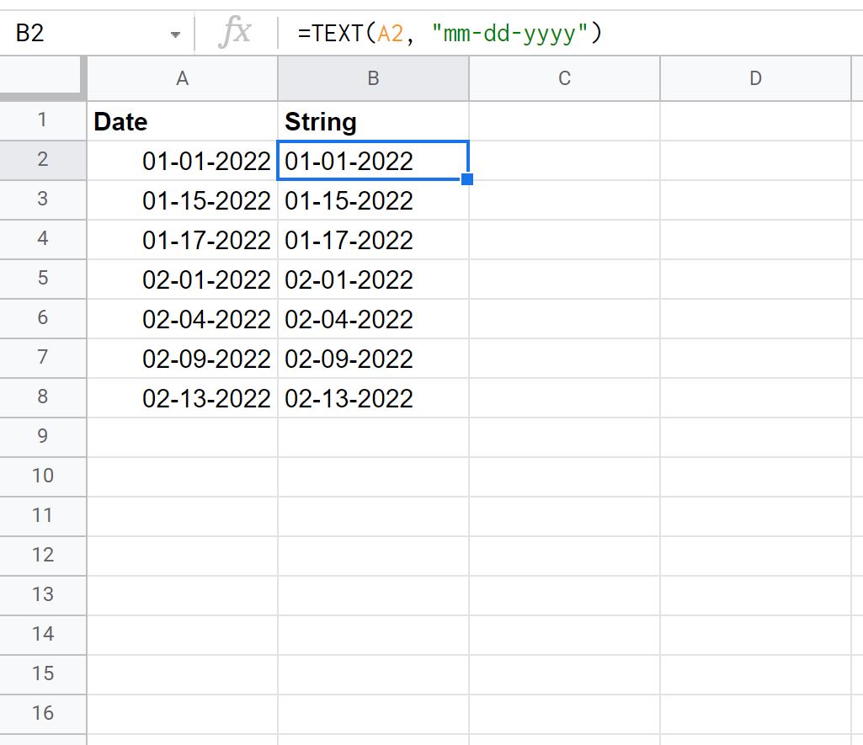Select column C header
863x745 pixels.
point(564,78)
